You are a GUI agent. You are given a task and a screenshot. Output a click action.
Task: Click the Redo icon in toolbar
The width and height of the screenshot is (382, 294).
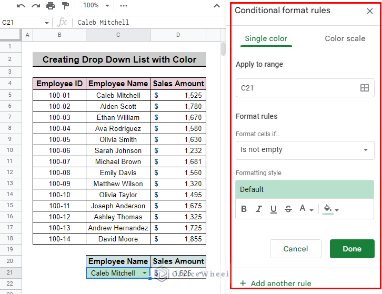tap(36, 6)
